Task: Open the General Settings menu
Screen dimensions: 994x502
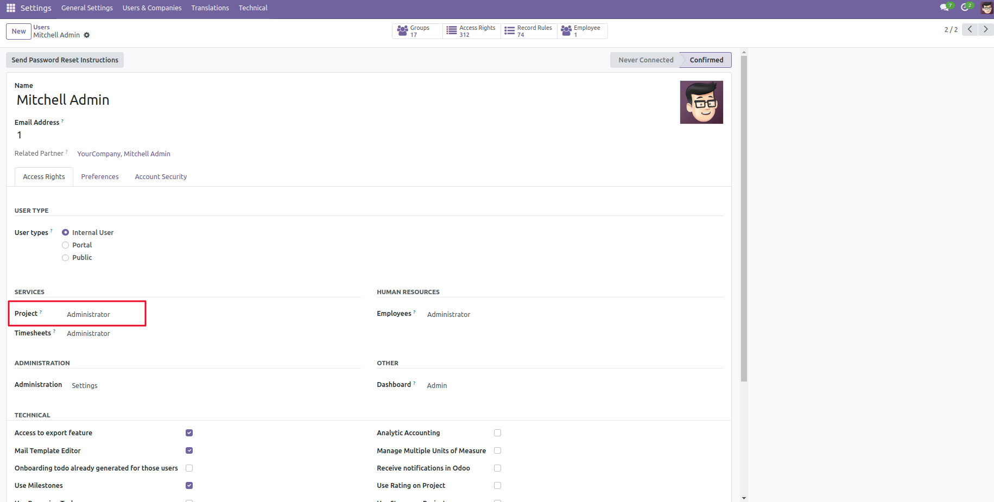Action: click(x=87, y=8)
